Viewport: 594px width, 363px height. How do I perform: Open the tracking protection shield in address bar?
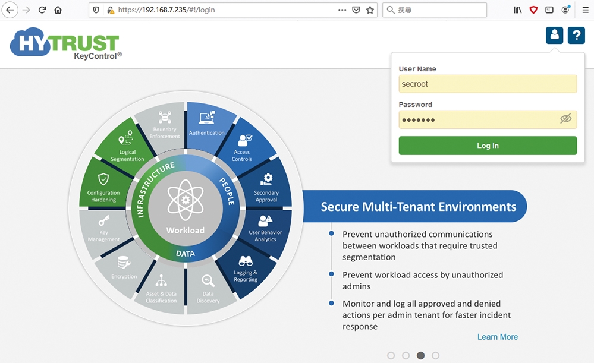point(96,10)
